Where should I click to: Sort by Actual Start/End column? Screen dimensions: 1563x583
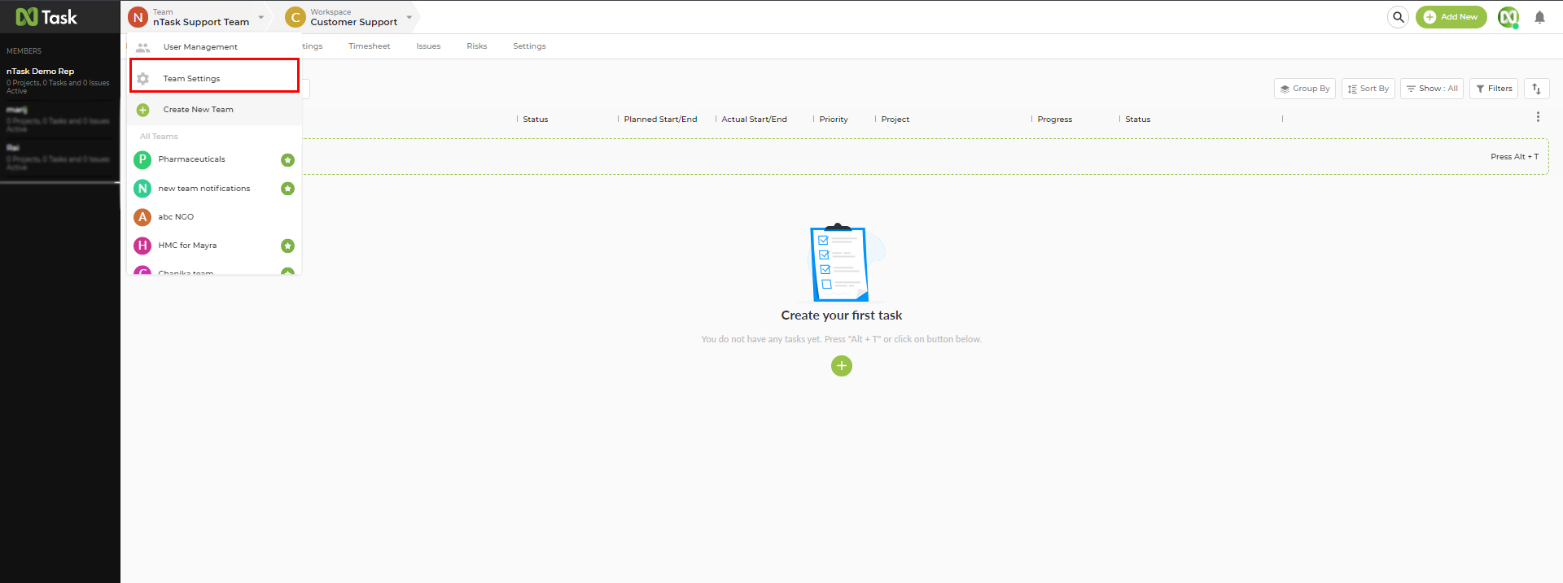tap(754, 120)
